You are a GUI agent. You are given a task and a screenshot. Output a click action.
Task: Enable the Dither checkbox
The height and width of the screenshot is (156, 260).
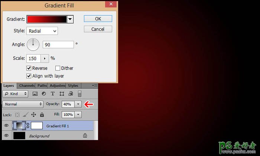58,68
